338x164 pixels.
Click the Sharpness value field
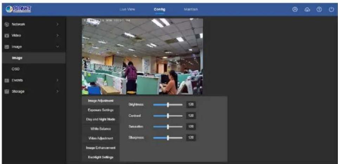click(x=191, y=138)
